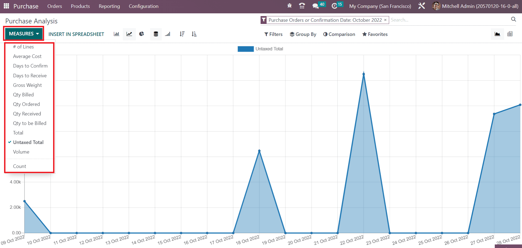Collapse the Measures dropdown
This screenshot has height=248, width=522.
pos(24,34)
